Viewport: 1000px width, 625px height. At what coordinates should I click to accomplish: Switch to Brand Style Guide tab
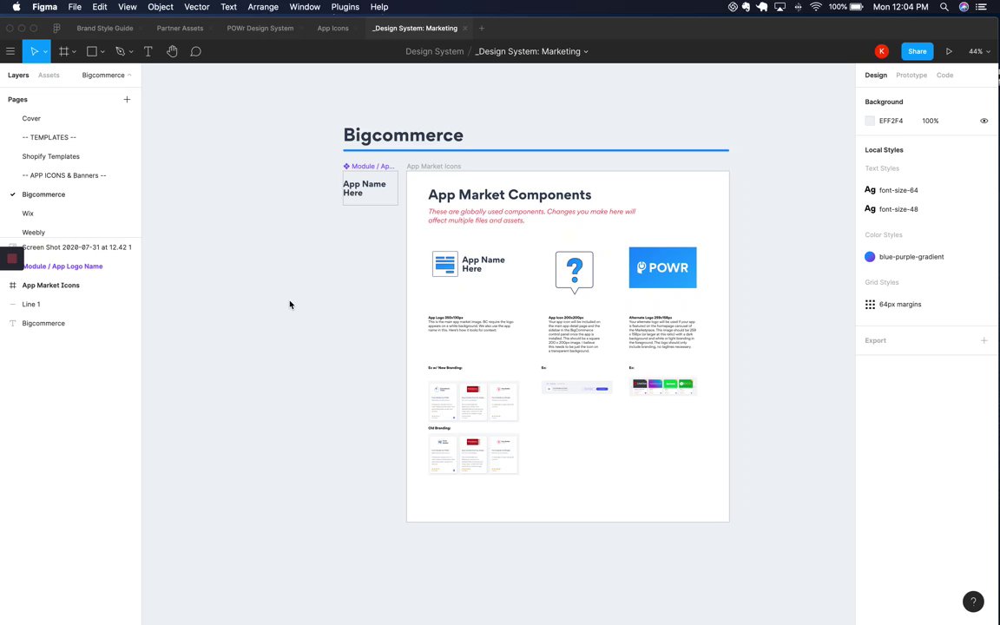click(x=105, y=28)
